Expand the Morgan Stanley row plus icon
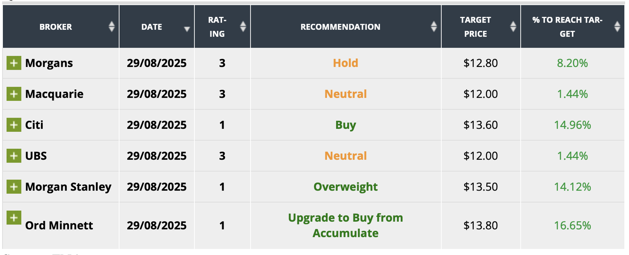 click(14, 187)
